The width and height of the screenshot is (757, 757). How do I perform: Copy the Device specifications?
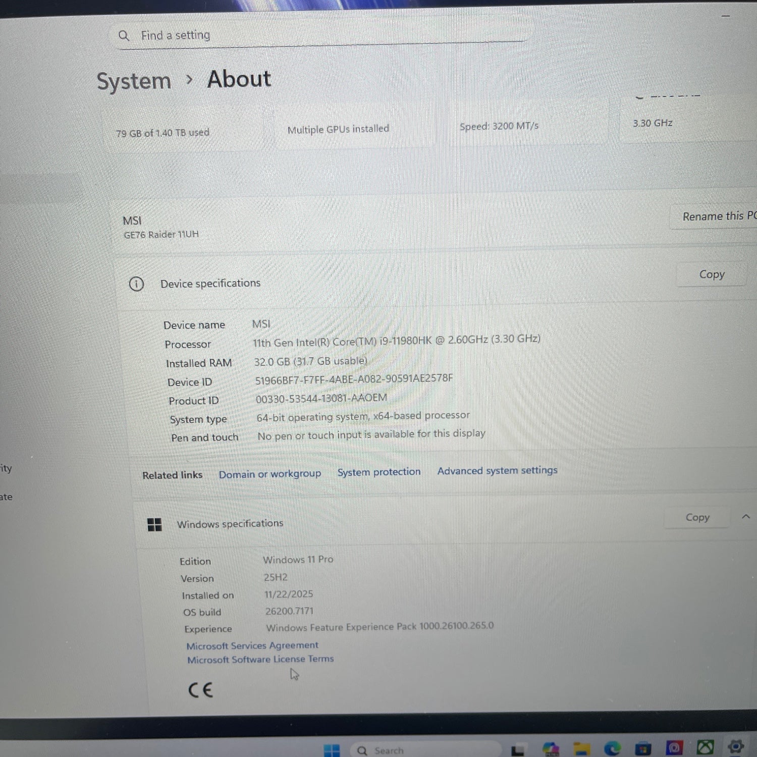tap(712, 275)
